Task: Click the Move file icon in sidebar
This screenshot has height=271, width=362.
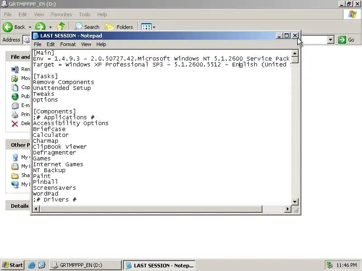Action: tap(15, 78)
